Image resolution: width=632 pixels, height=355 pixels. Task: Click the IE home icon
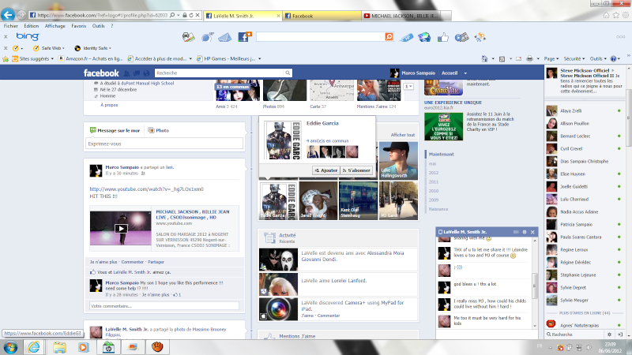[606, 15]
